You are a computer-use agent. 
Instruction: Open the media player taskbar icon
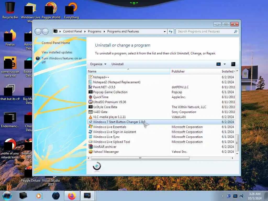click(39, 196)
